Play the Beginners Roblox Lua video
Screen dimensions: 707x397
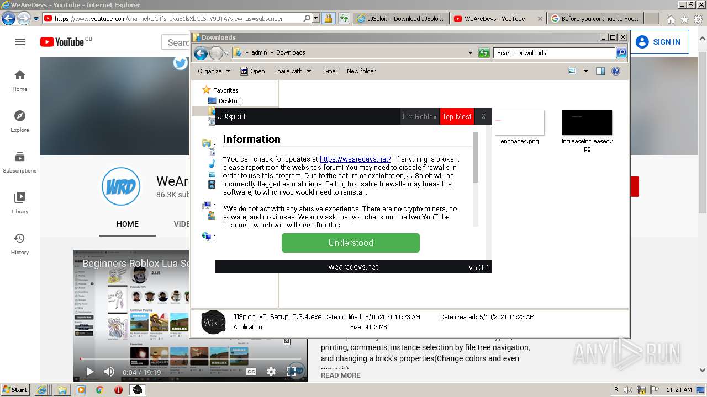[x=89, y=372]
